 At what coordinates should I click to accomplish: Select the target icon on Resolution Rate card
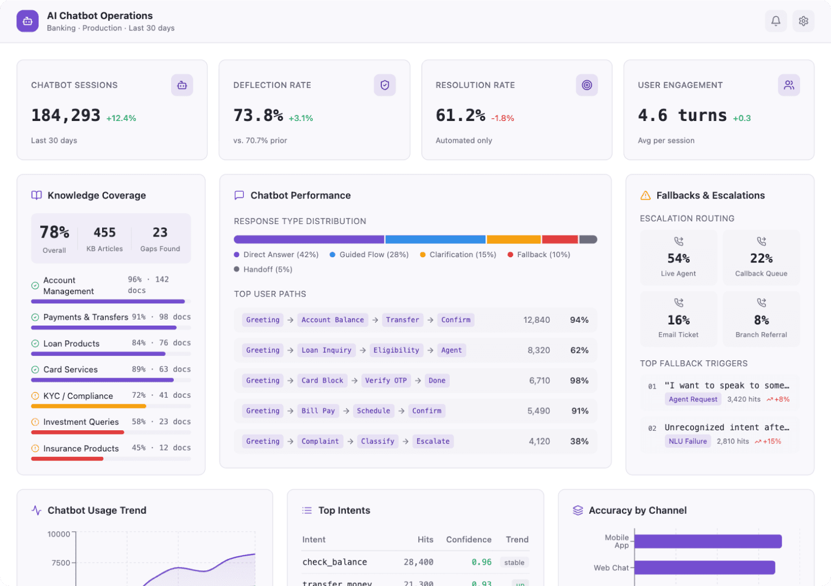(x=587, y=85)
